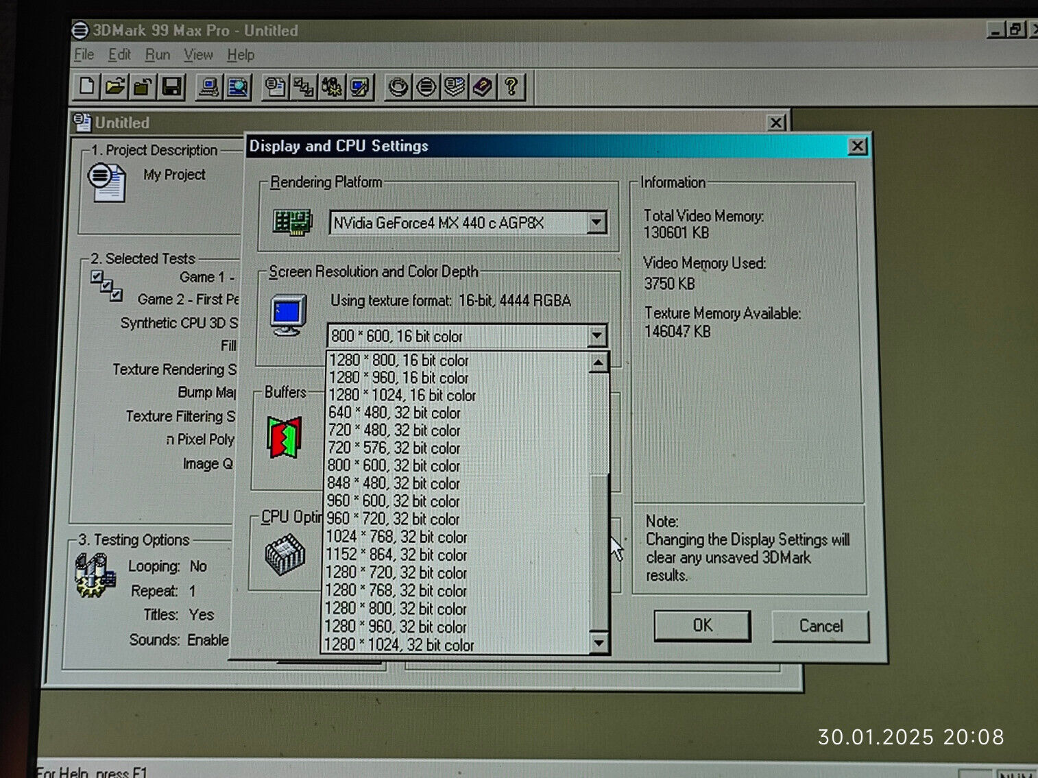Image resolution: width=1038 pixels, height=778 pixels.
Task: Click the My Project description text
Action: click(x=174, y=175)
